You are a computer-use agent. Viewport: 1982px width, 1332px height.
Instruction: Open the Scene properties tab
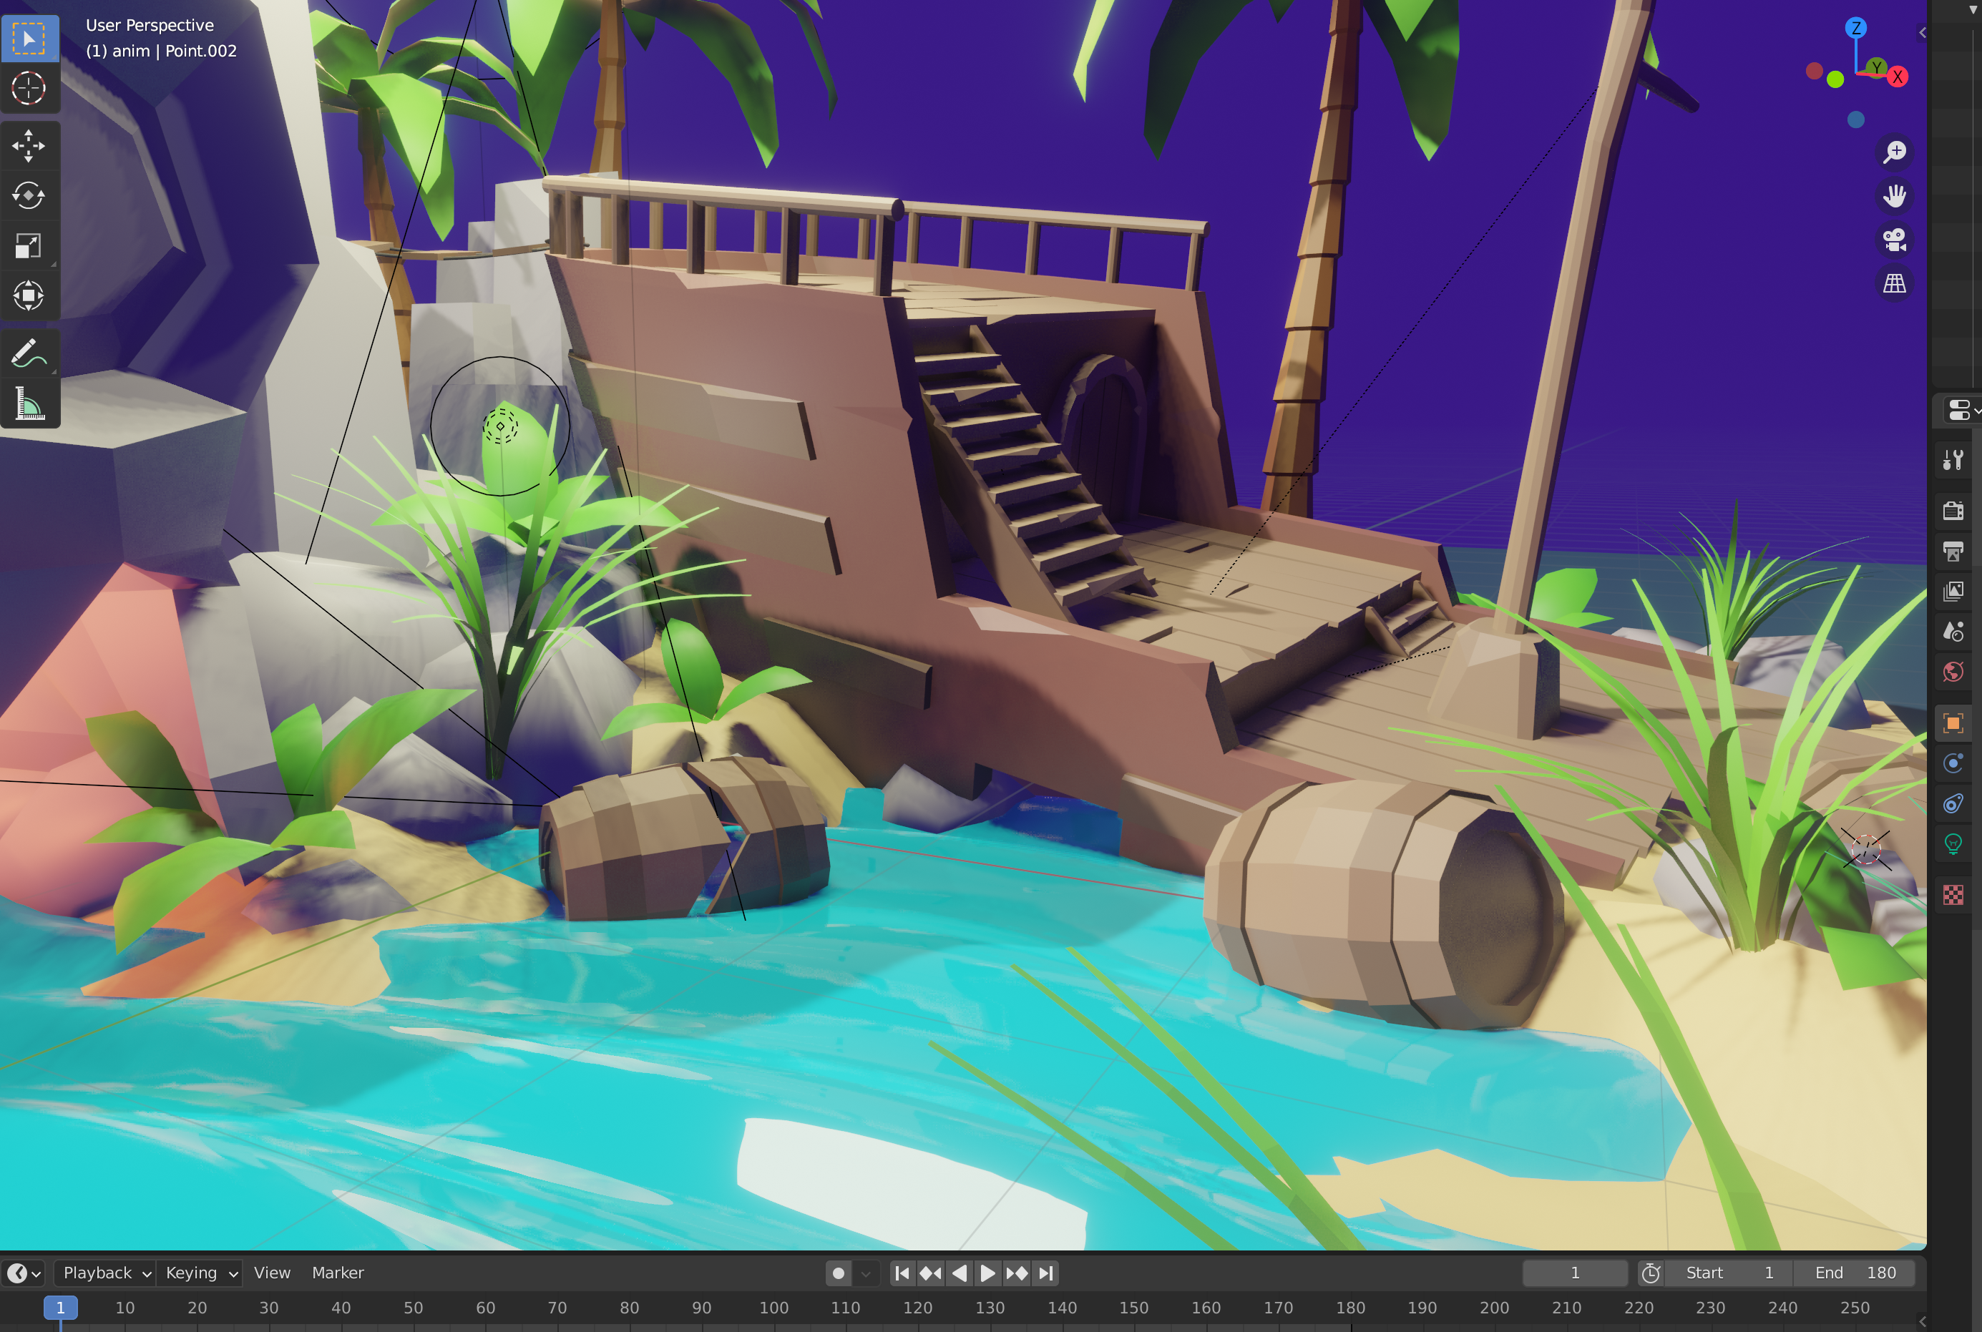pos(1953,631)
